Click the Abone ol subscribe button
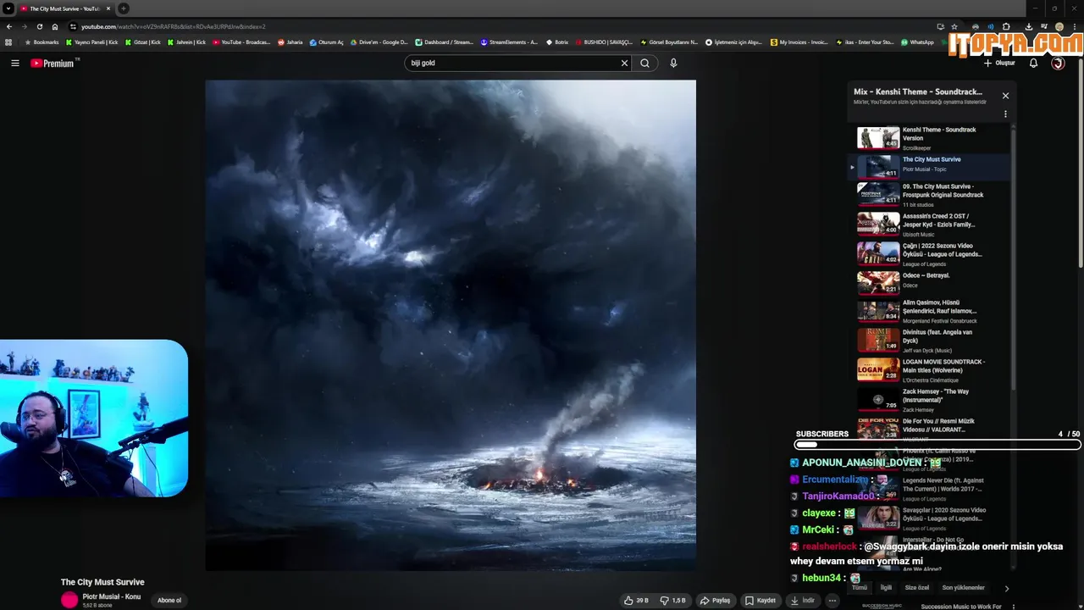Viewport: 1084px width, 610px height. (x=169, y=601)
